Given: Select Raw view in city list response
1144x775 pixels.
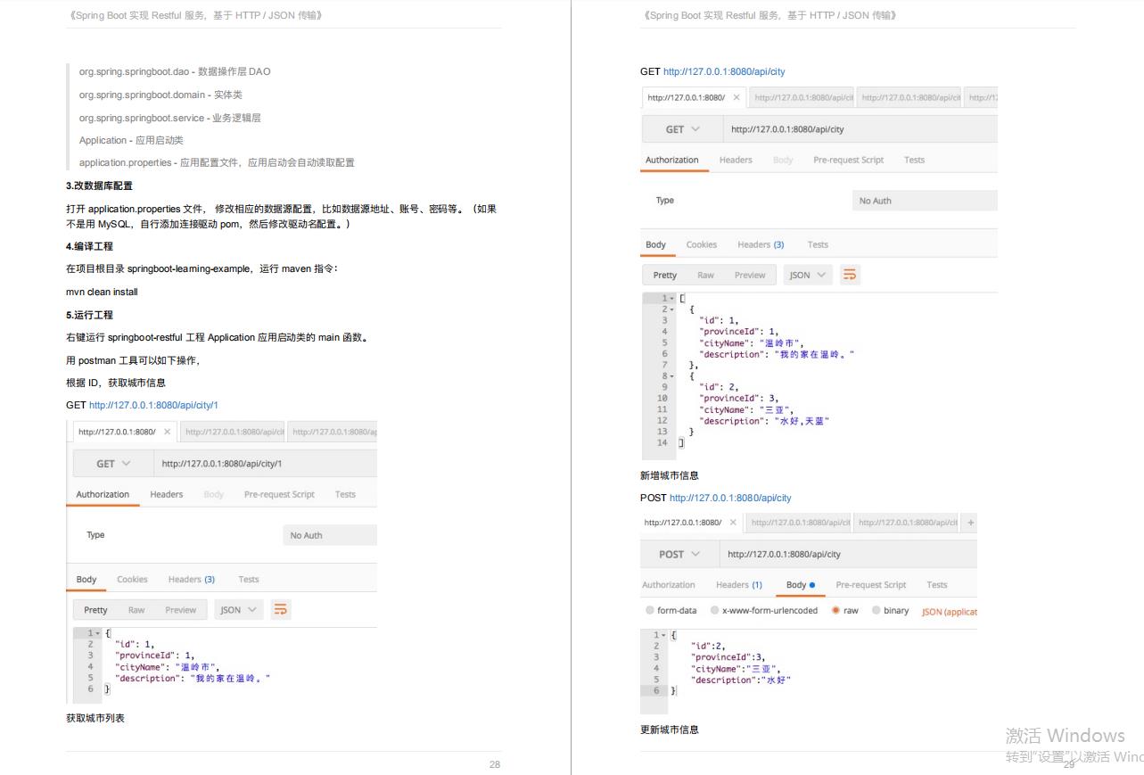Looking at the screenshot, I should click(706, 275).
